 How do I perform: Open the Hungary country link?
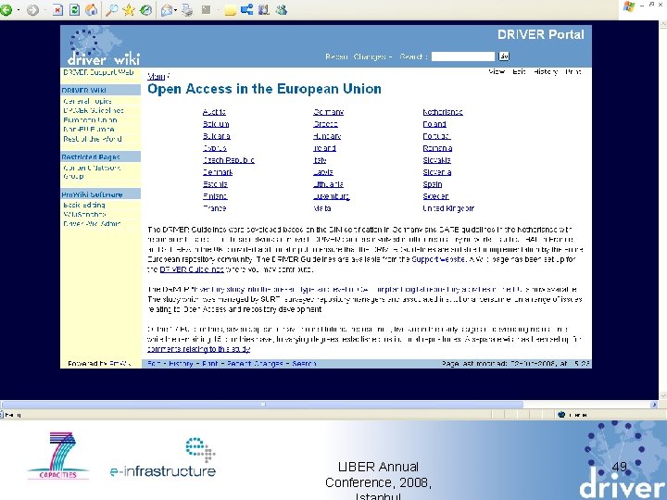click(327, 136)
